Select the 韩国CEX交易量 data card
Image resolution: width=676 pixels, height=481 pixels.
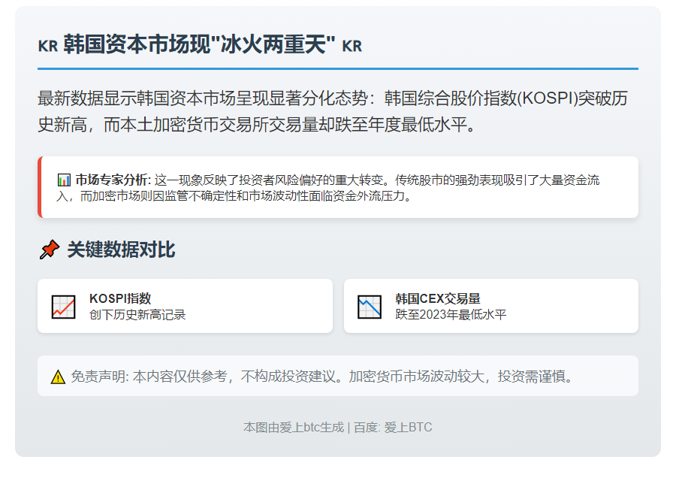(x=492, y=305)
